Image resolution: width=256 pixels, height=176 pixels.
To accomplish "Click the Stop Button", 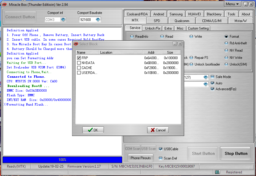I will (x=235, y=153).
